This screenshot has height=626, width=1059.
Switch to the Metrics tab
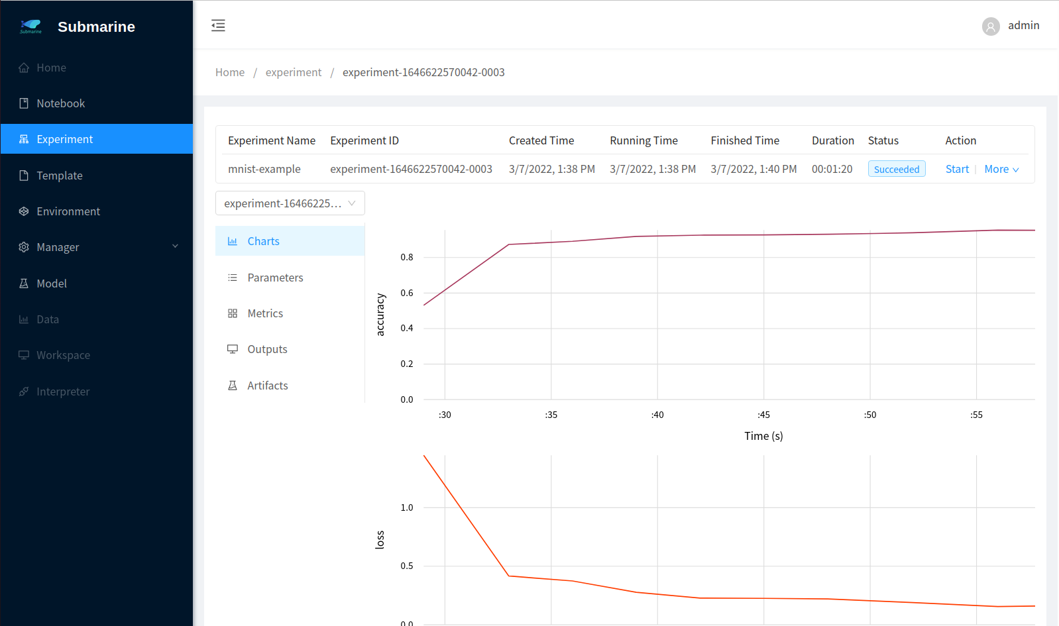tap(265, 313)
